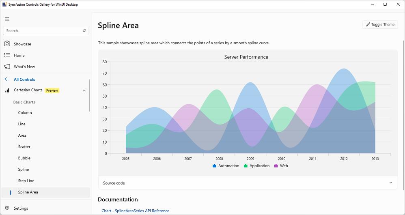Click the sidebar vertical scrollbar

tap(90, 95)
